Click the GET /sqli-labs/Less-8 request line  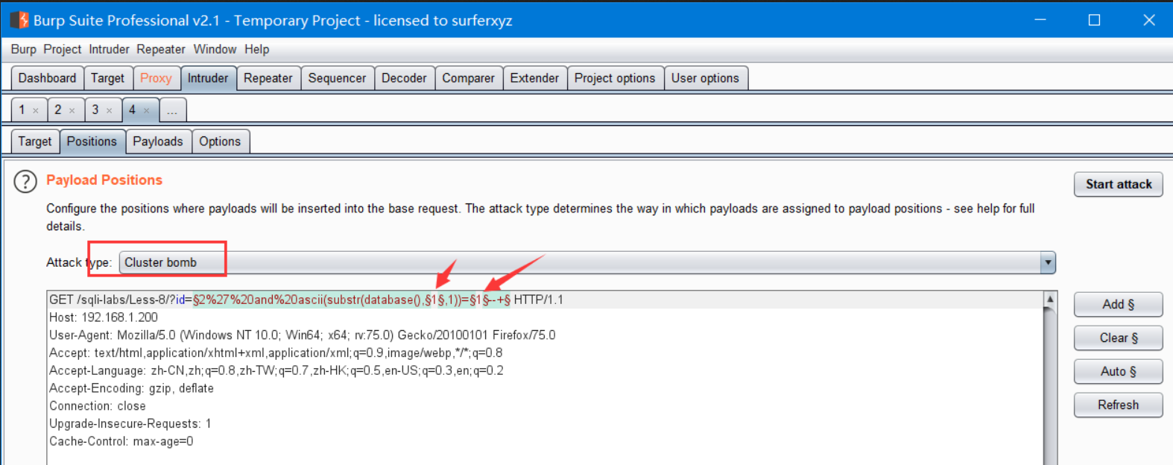click(306, 300)
